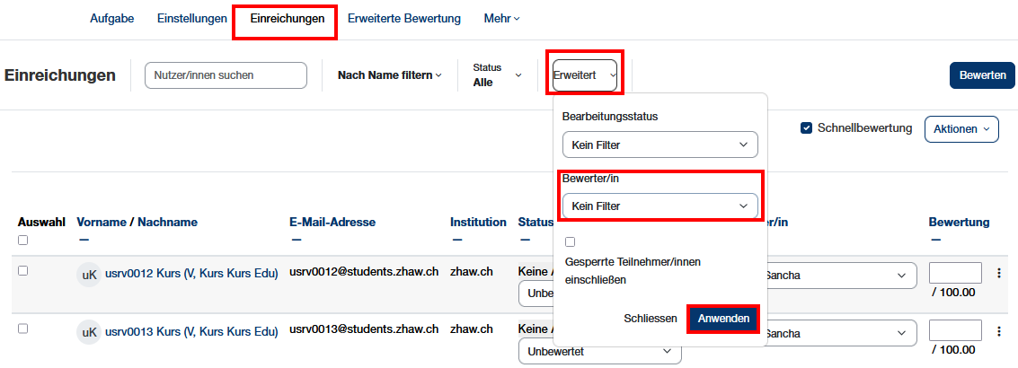
Task: Expand the Aktionen dropdown
Action: tap(961, 129)
